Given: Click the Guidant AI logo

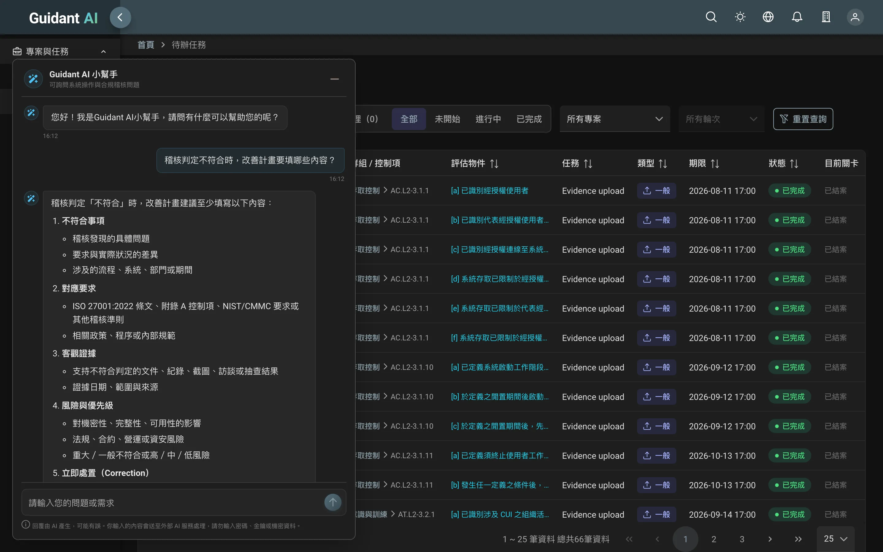Looking at the screenshot, I should pyautogui.click(x=63, y=18).
